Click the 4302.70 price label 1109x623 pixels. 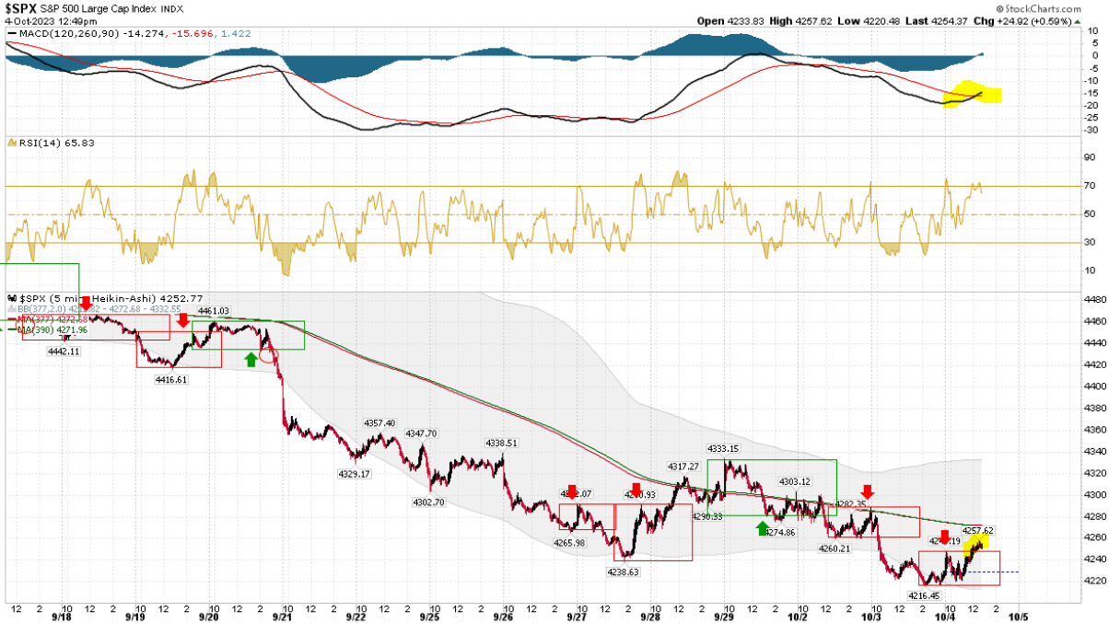(428, 502)
